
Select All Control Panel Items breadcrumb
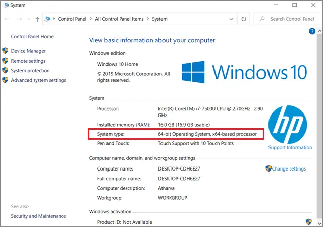pos(119,19)
